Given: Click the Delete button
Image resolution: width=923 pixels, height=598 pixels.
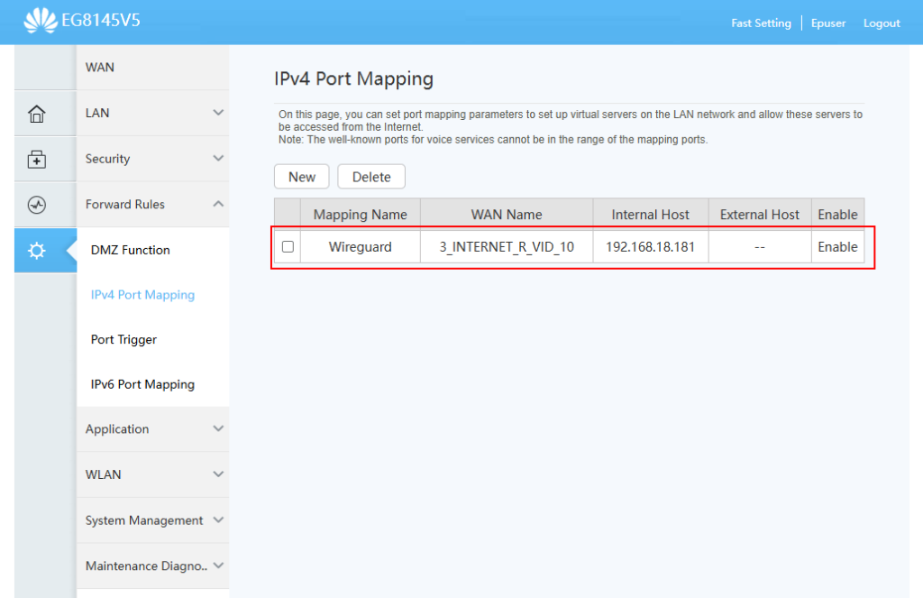Looking at the screenshot, I should 371,177.
